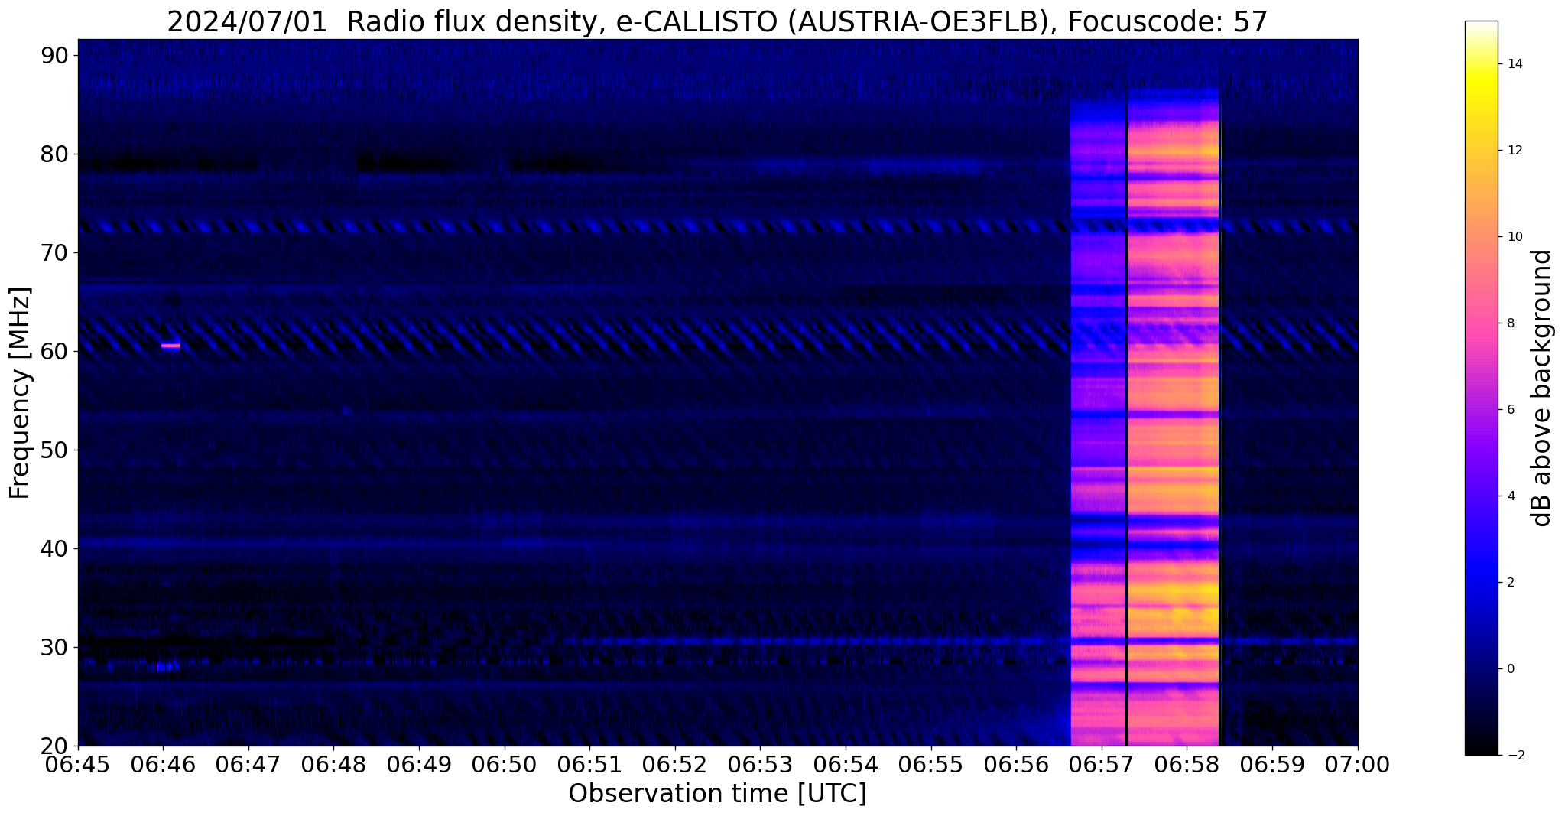Click the colorbar tick label 8
Image resolution: width=1565 pixels, height=816 pixels.
(1510, 323)
